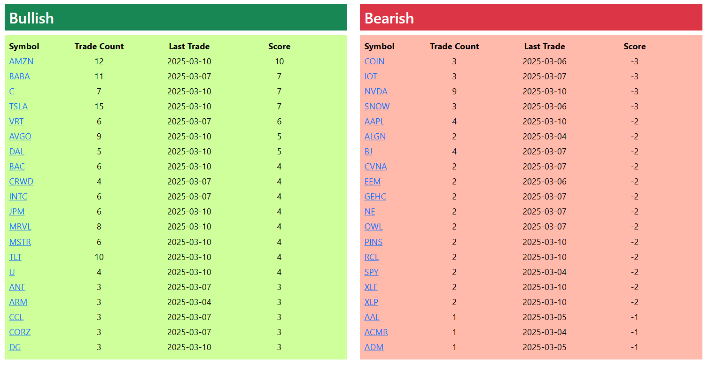Follow the CRWD ticker link
The image size is (709, 367).
point(21,182)
